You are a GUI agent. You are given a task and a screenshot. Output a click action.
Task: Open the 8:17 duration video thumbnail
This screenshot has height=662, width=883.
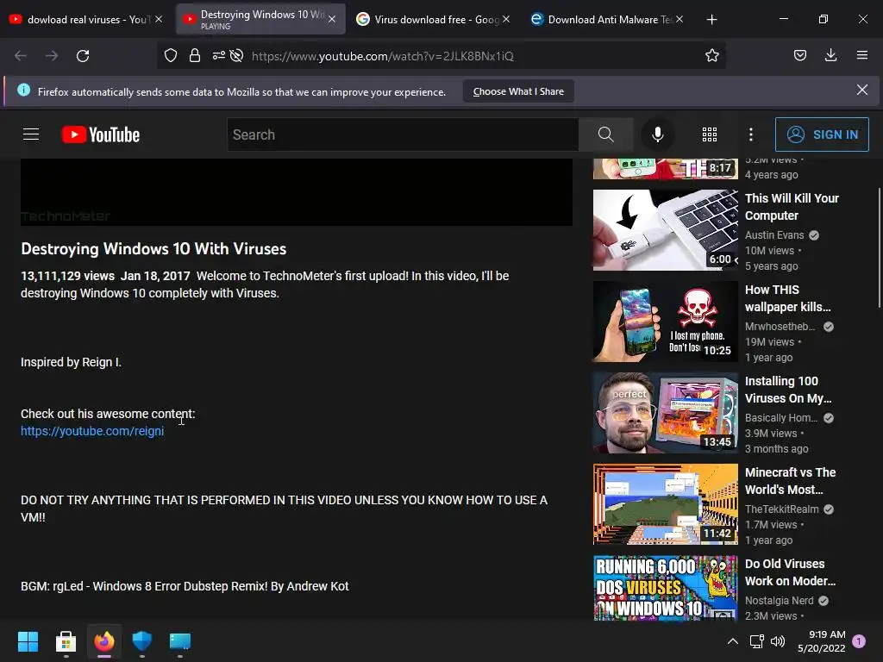665,169
